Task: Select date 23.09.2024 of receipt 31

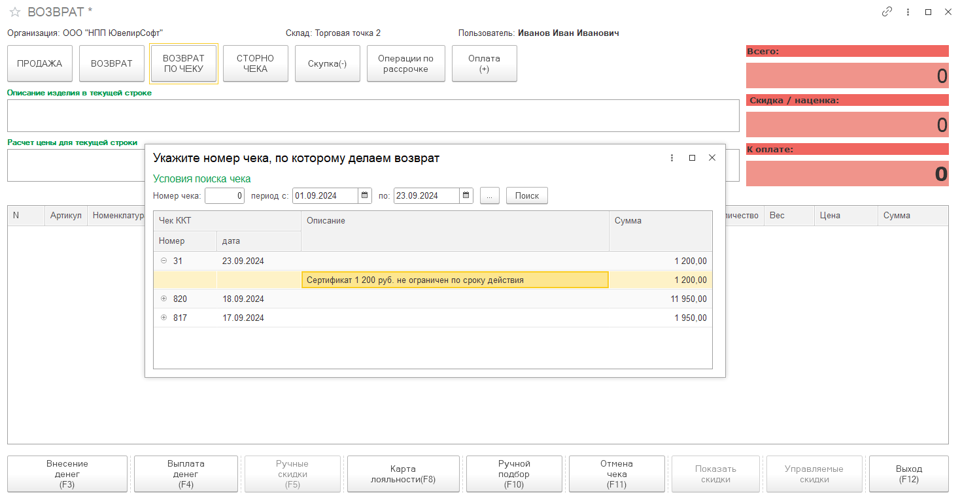Action: 259,261
